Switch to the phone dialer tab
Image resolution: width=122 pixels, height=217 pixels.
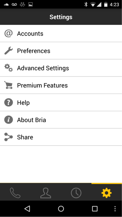tap(15, 193)
